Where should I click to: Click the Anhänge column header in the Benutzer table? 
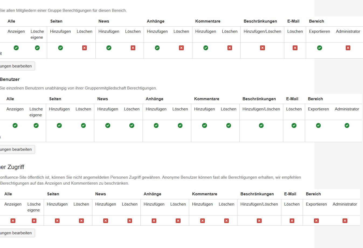pyautogui.click(x=154, y=99)
